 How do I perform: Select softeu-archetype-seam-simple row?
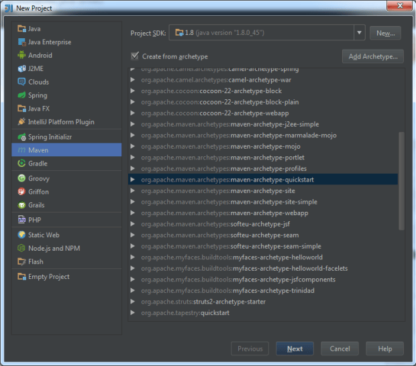tap(262, 246)
